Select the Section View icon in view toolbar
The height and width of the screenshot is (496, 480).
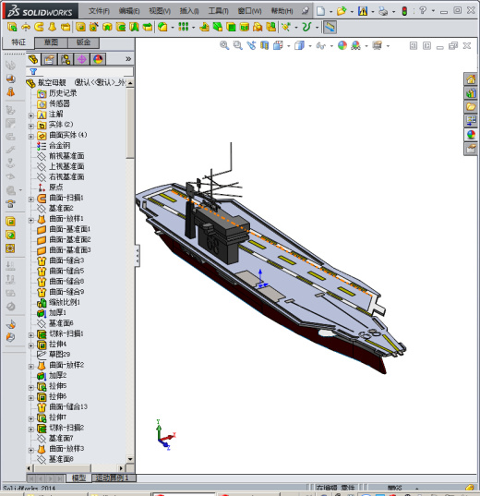pyautogui.click(x=264, y=45)
